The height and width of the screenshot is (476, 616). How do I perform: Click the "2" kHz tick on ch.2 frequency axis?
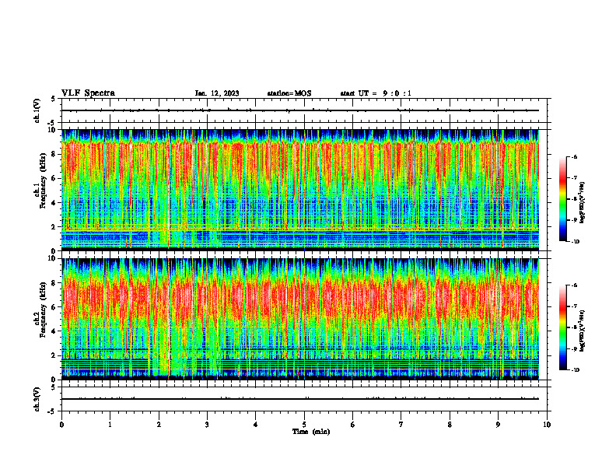[54, 355]
